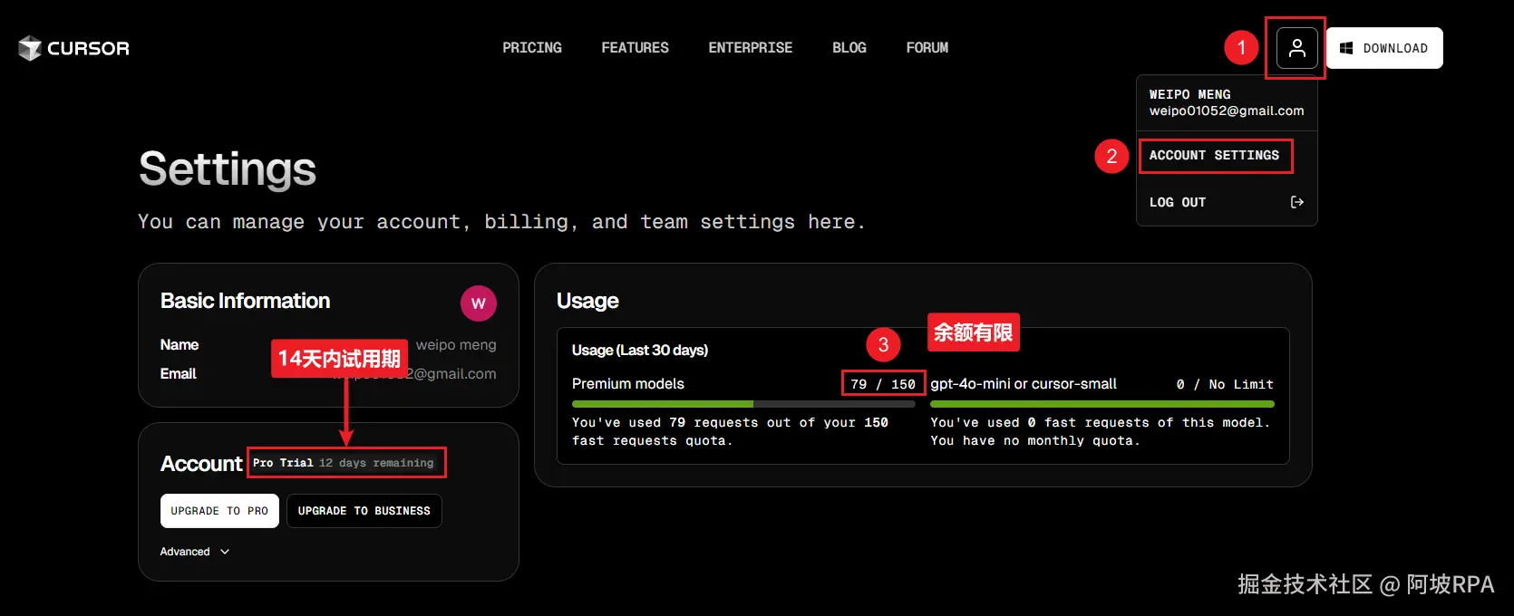Click Upgrade to Business button

[x=364, y=511]
